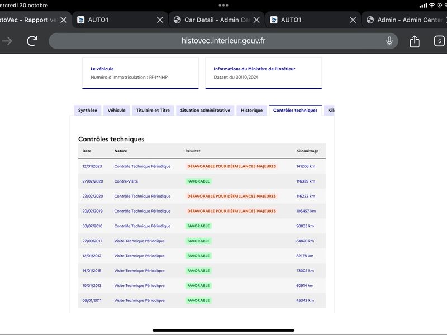Click the Résultat column header
The image size is (447, 335).
[x=193, y=151]
